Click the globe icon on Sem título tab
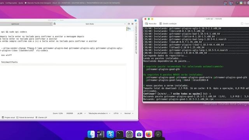The width and height of the screenshot is (249, 140). click(x=54, y=24)
